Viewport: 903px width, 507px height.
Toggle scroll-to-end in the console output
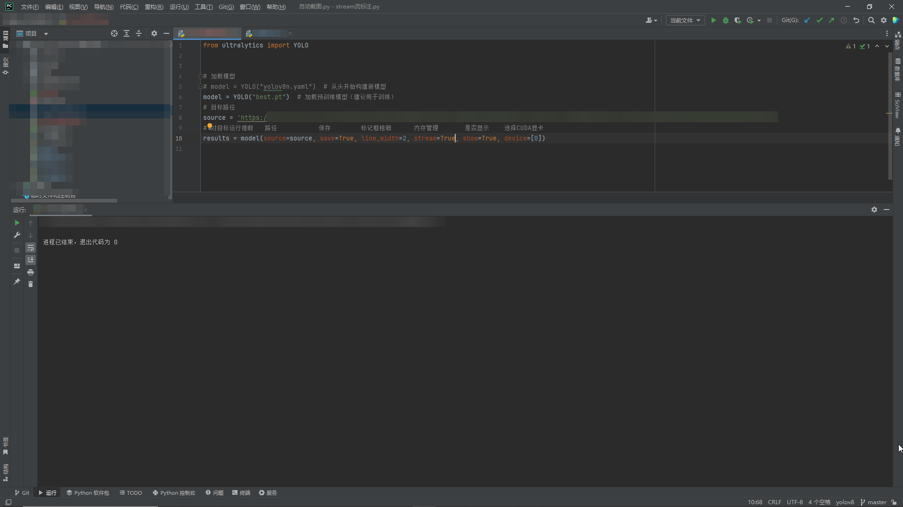tap(31, 259)
